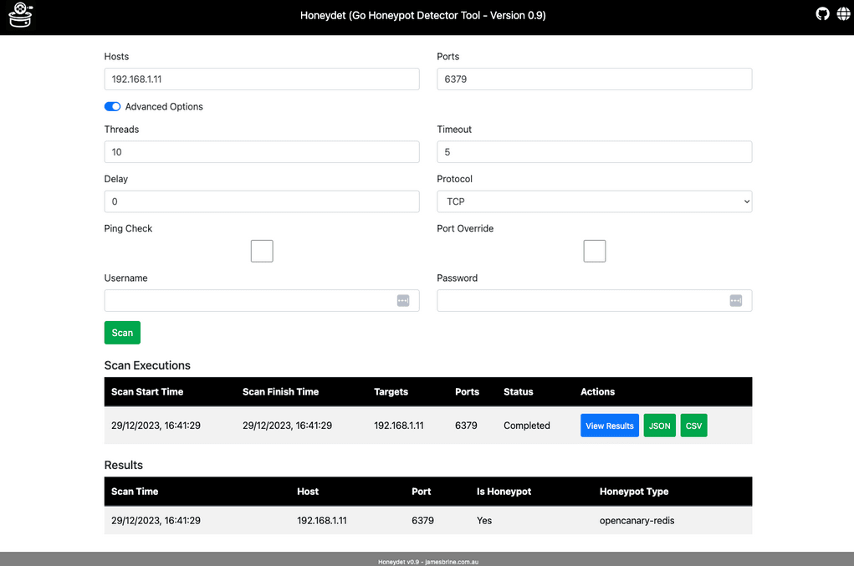Image resolution: width=854 pixels, height=566 pixels.
Task: Focus the Threads input field
Action: 262,152
